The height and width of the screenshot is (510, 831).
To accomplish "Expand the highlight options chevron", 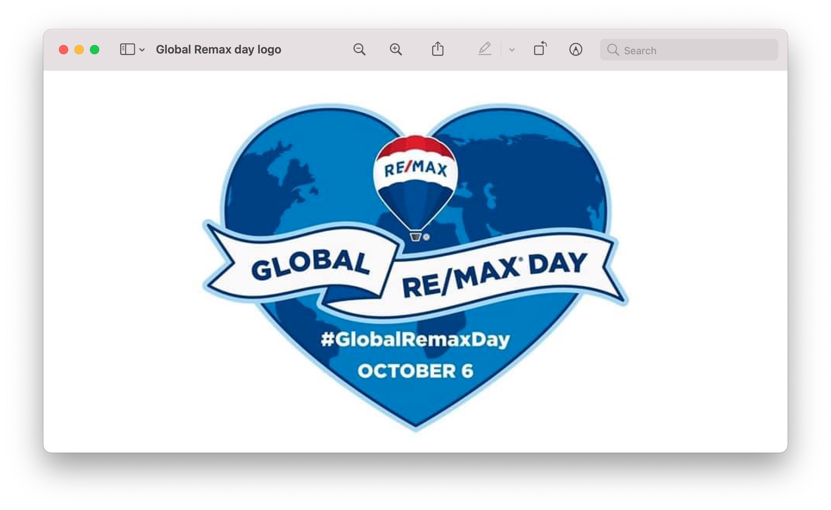I will (x=512, y=50).
